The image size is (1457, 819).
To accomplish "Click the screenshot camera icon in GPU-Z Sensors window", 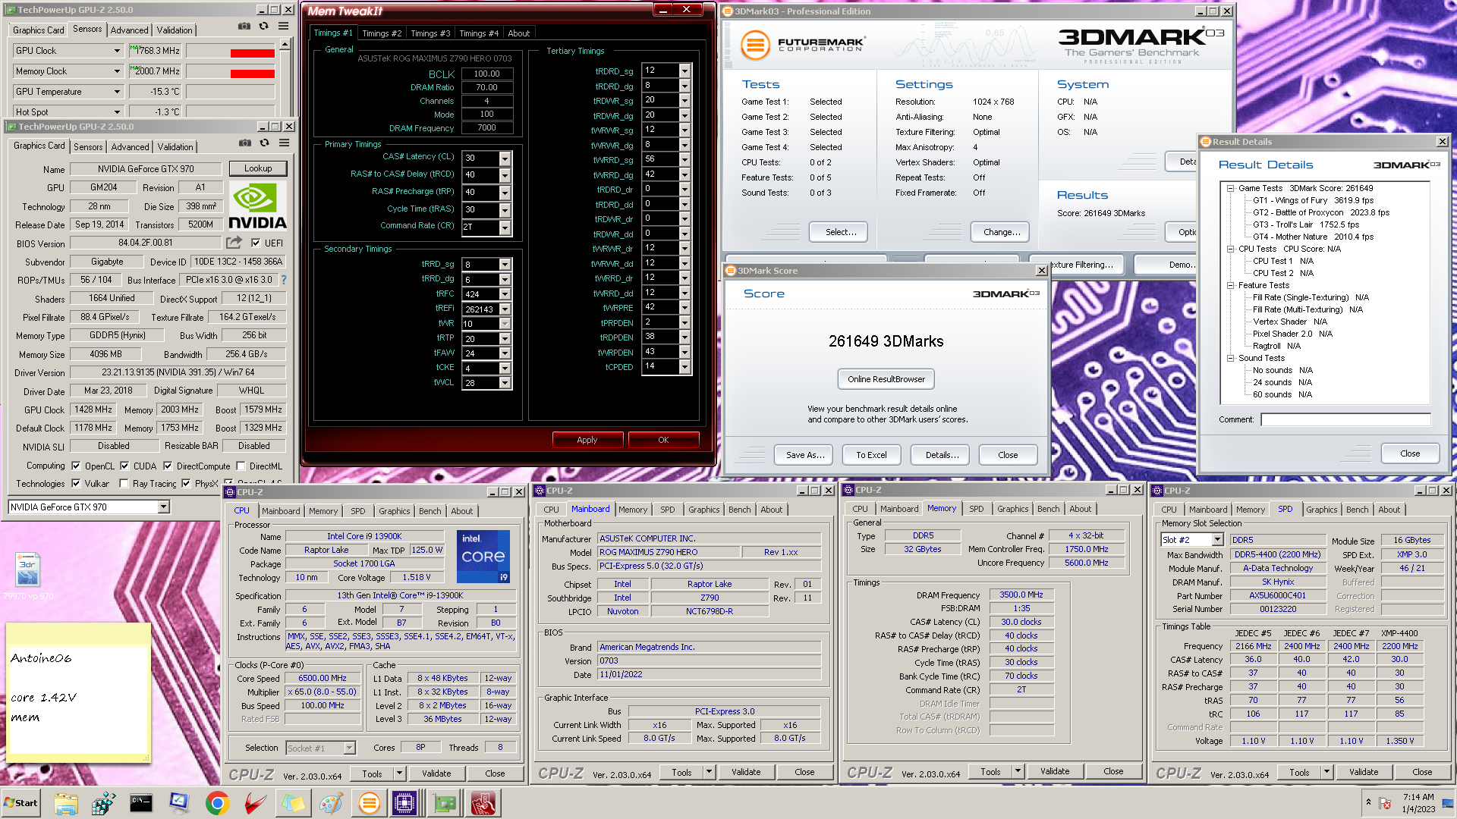I will click(244, 27).
